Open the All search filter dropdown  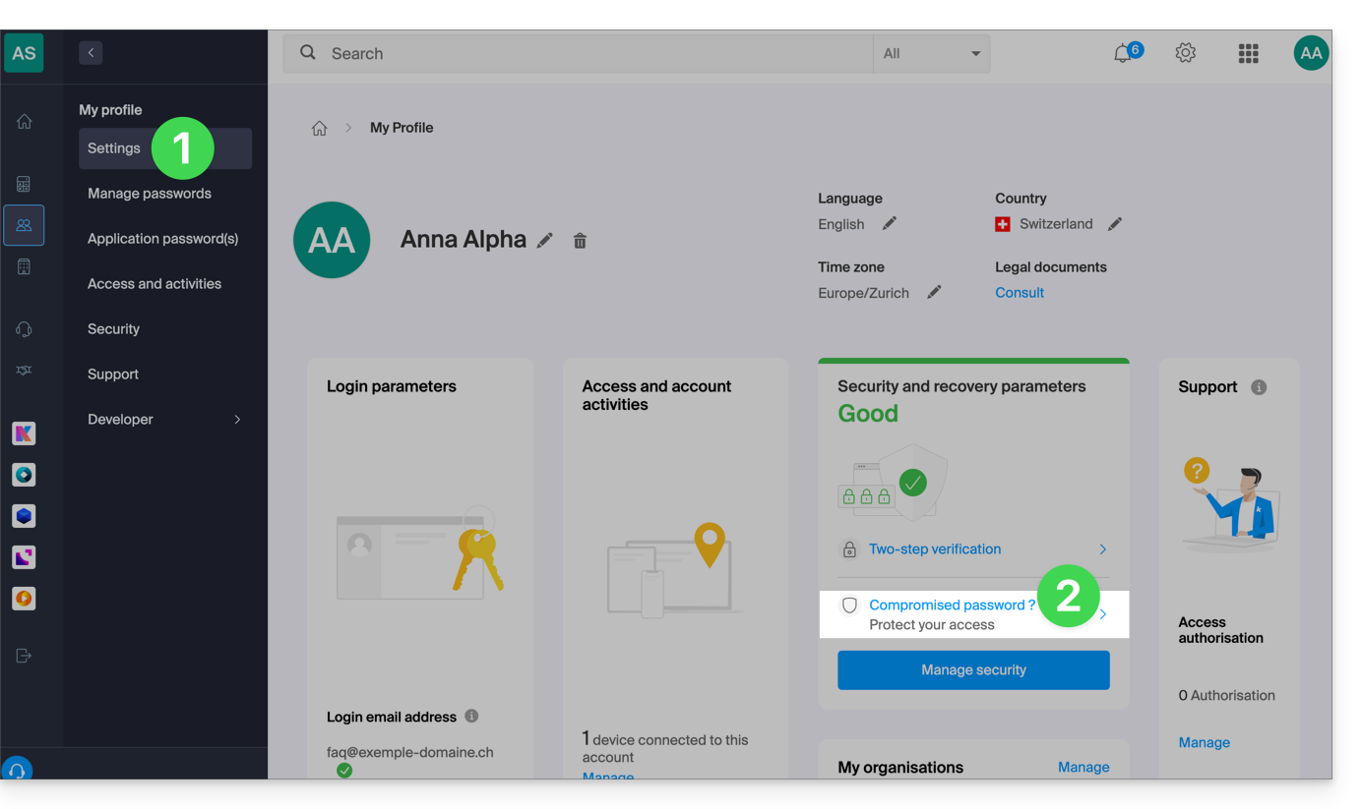pos(931,53)
